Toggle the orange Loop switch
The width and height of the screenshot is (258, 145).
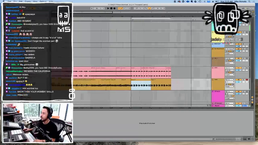[x=150, y=8]
